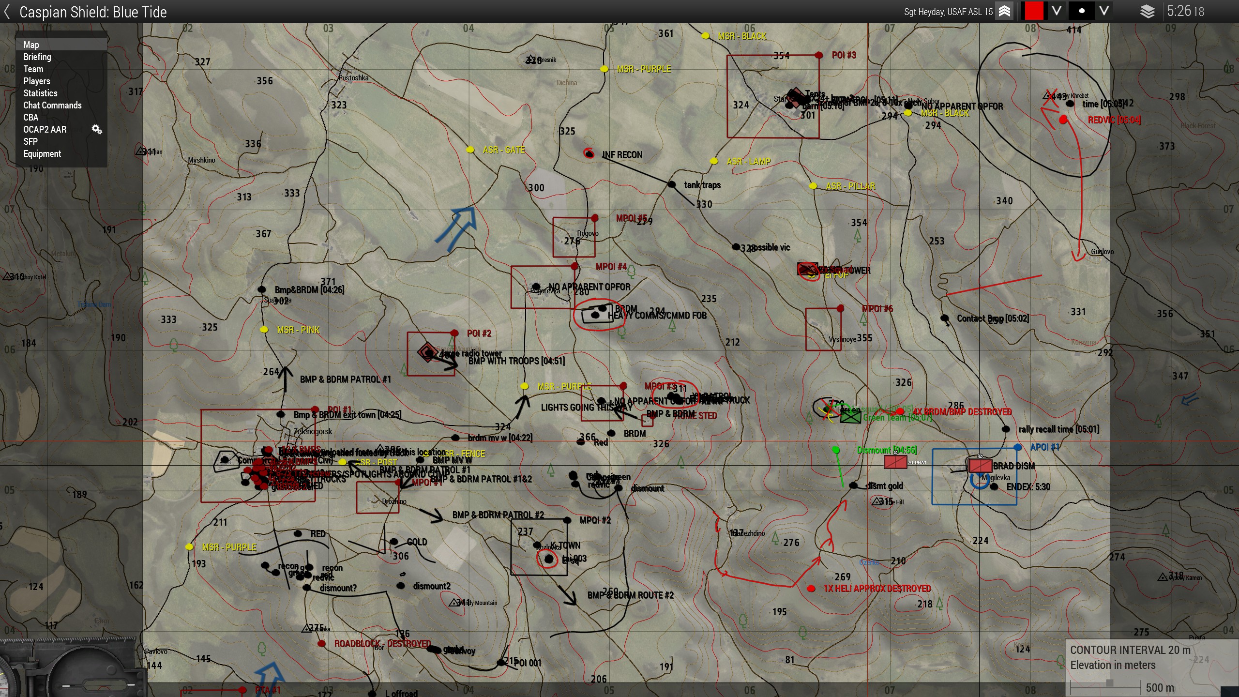This screenshot has height=697, width=1239.
Task: Toggle the map texture layers icon
Action: (x=1147, y=12)
